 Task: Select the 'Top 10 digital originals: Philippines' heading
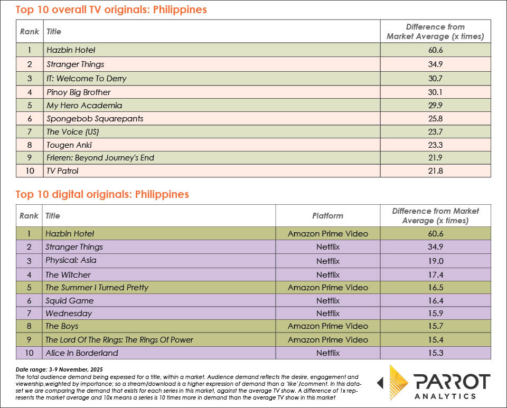(102, 194)
